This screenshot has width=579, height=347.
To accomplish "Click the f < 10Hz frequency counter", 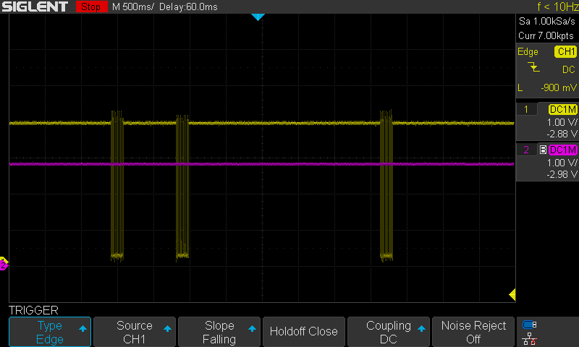I will click(x=557, y=7).
